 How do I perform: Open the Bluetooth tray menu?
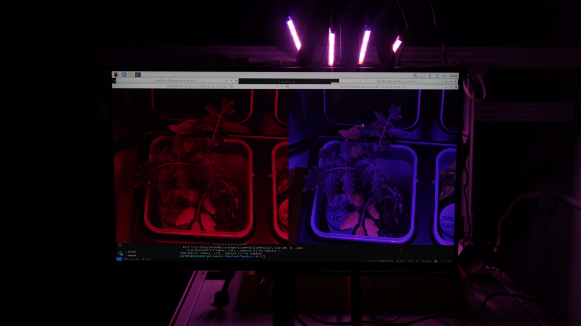click(430, 76)
